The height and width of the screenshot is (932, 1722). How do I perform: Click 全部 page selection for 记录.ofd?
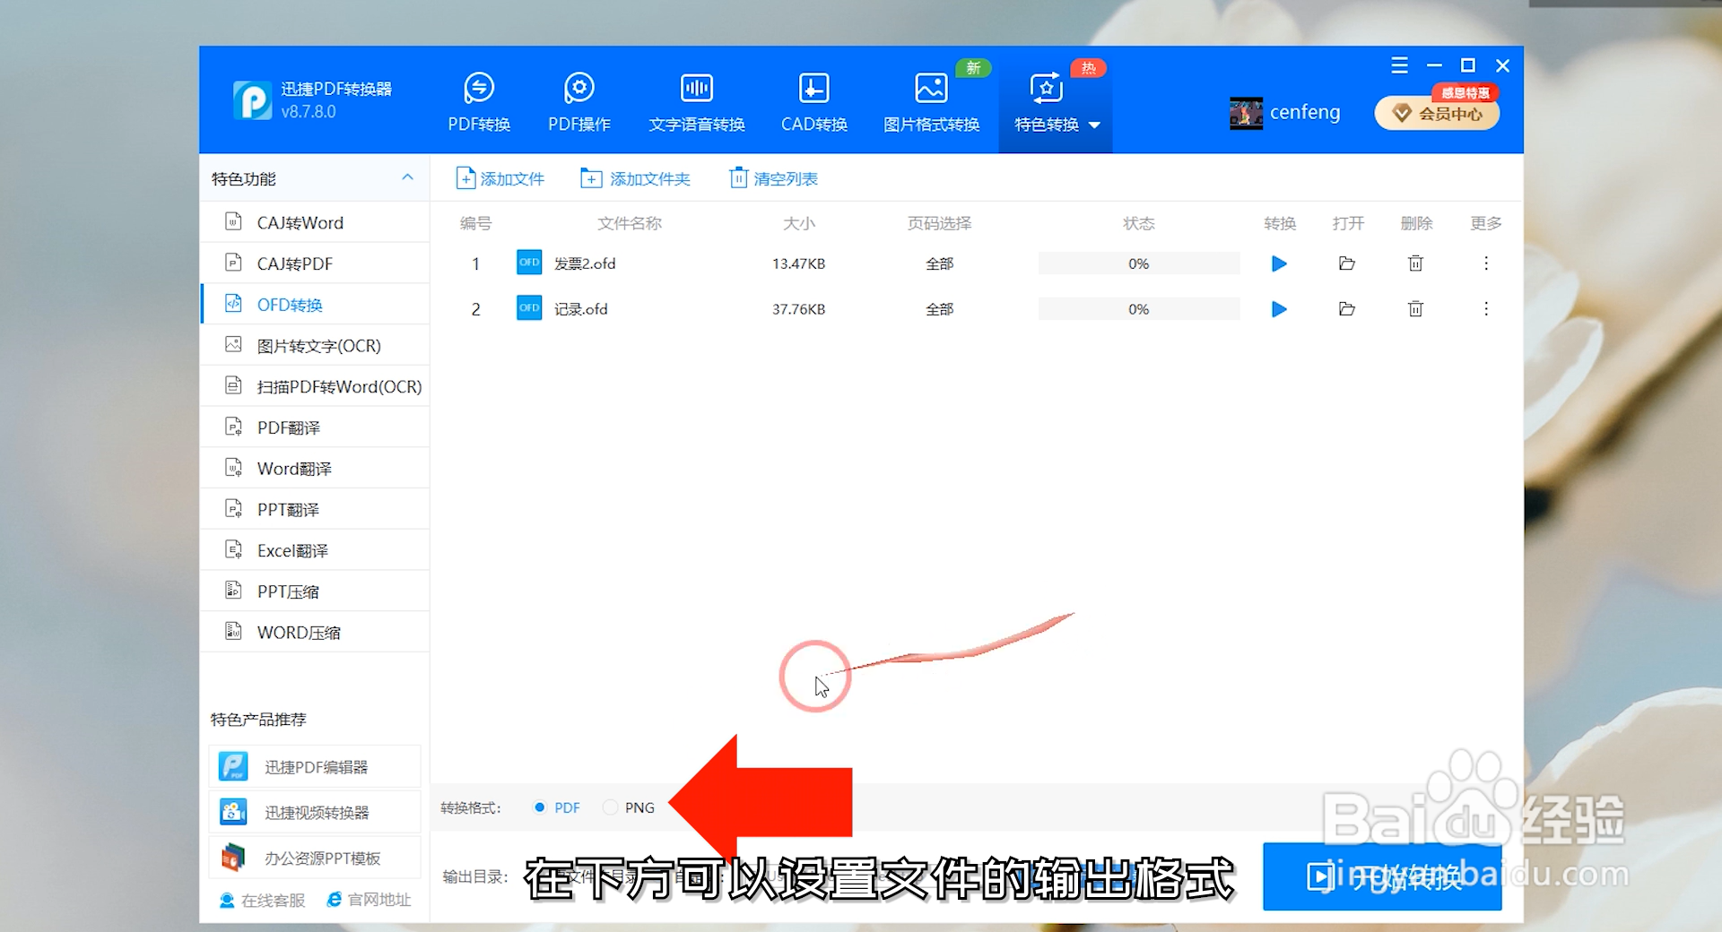click(939, 309)
